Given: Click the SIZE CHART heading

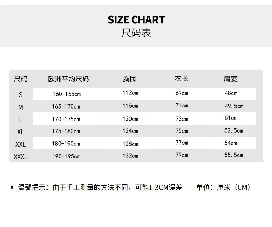Looking at the screenshot, I should click(136, 20).
